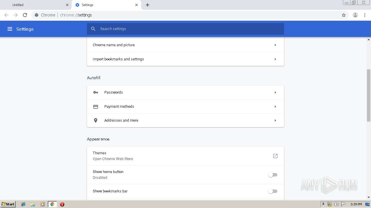The image size is (371, 208).
Task: Click the volume icon in system tray
Action: click(x=336, y=204)
